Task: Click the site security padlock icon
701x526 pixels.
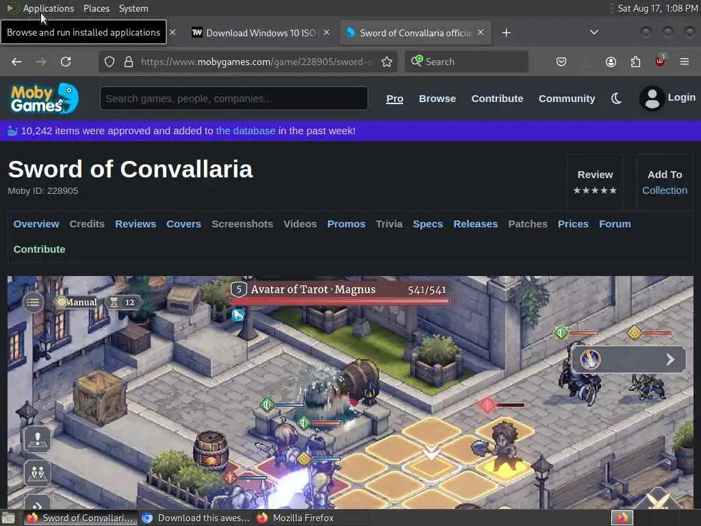Action: (x=129, y=62)
